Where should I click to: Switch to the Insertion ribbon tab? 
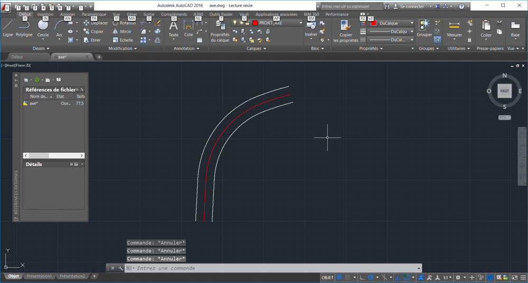[45, 14]
